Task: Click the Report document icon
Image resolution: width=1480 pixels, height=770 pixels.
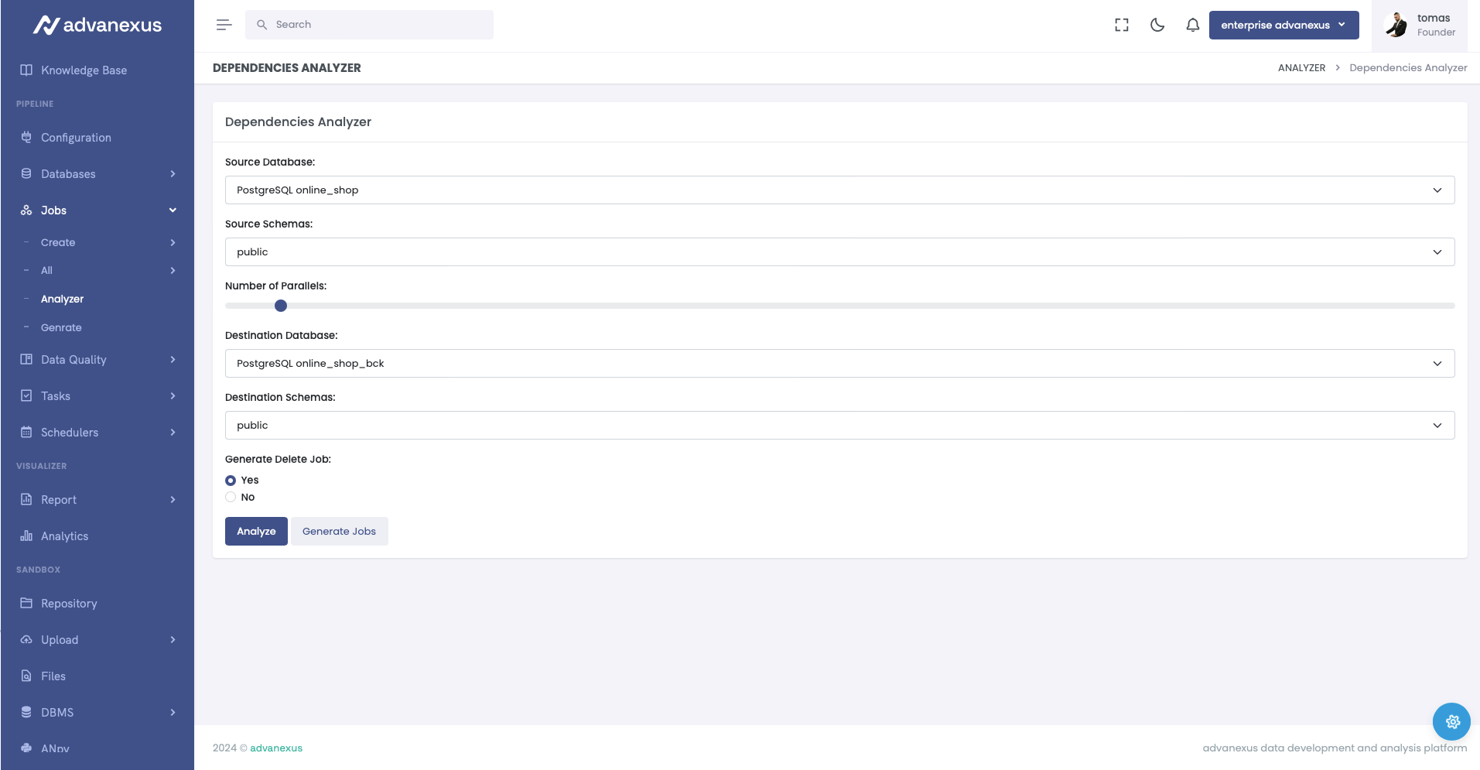Action: [x=26, y=499]
